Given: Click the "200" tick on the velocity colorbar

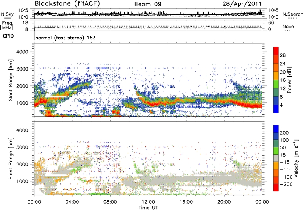Looking at the screenshot, I should pos(284,133).
